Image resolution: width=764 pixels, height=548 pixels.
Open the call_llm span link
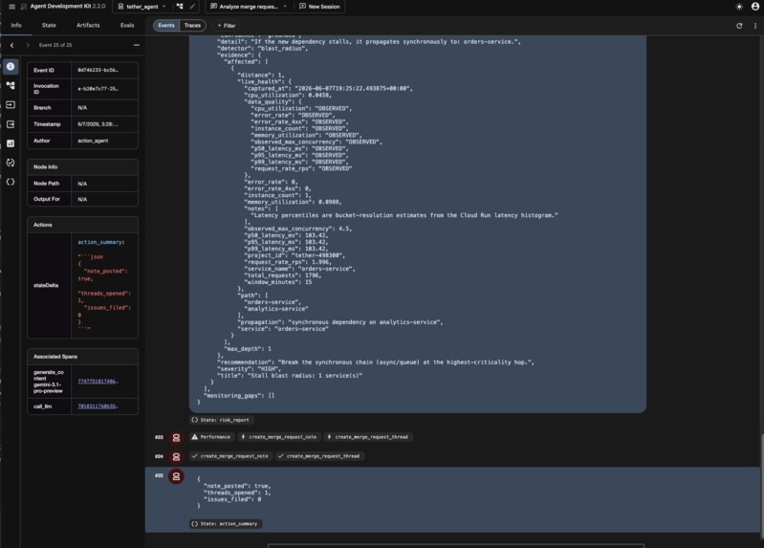98,406
